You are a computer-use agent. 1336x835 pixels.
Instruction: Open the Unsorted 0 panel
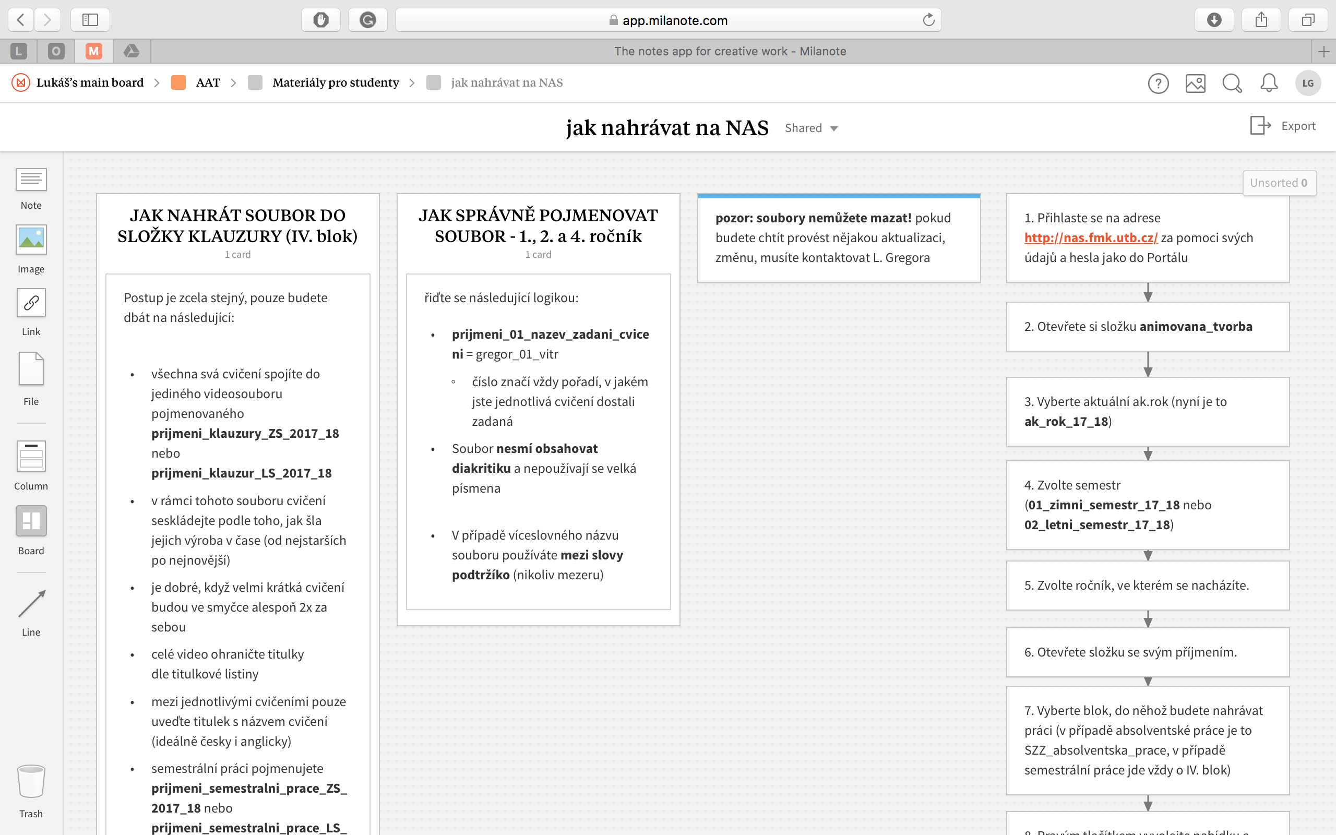click(x=1278, y=183)
